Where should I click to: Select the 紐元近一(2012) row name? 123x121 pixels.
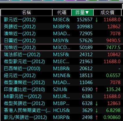20,76
